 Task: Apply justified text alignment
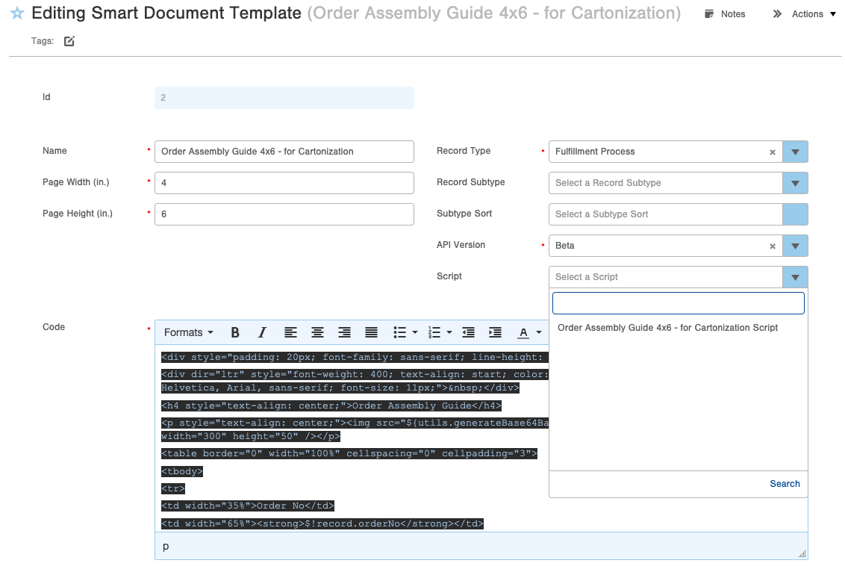coord(371,332)
